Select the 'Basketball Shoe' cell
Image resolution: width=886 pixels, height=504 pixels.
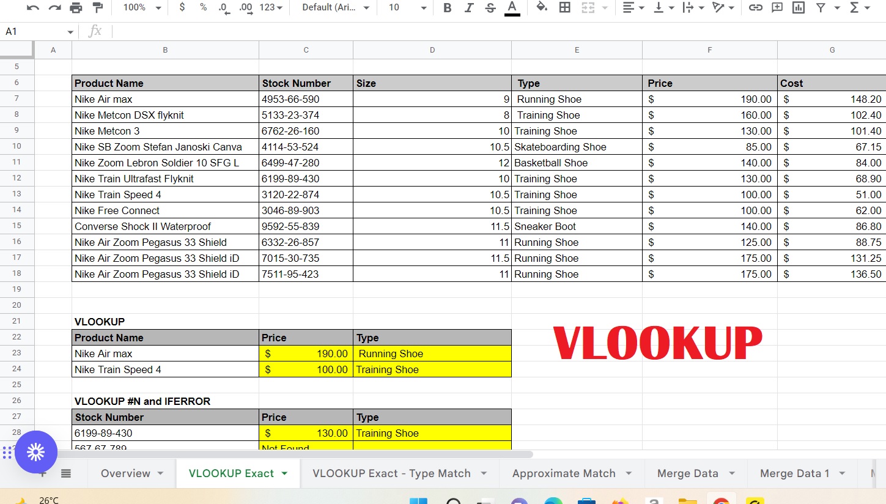tap(577, 163)
